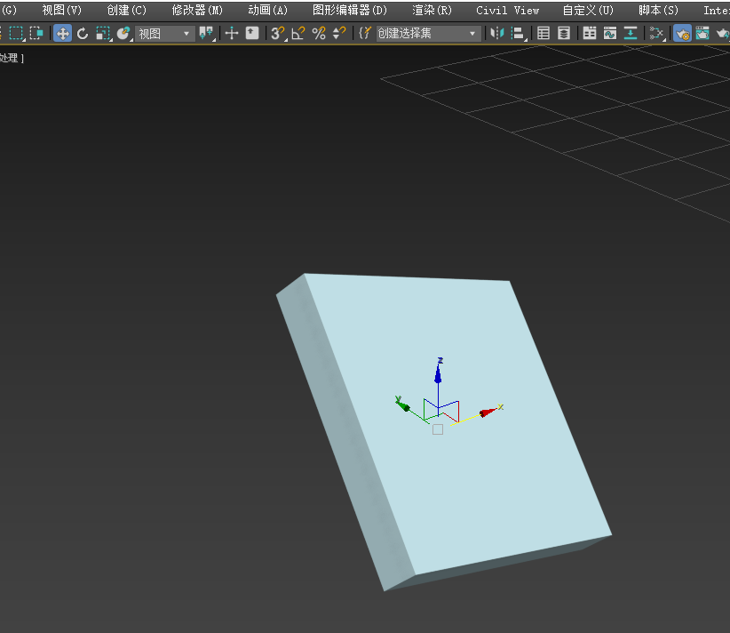This screenshot has width=730, height=633.
Task: Open the Civil View menu
Action: click(x=507, y=11)
